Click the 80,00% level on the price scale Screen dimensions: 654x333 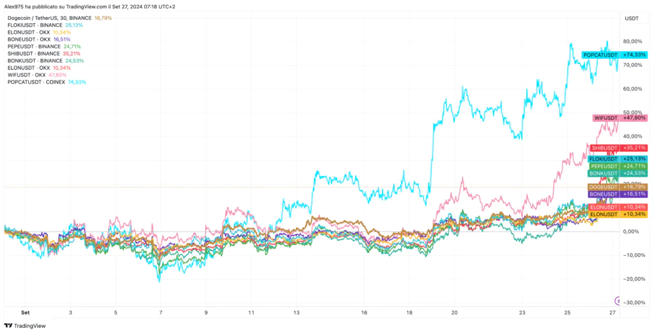632,41
